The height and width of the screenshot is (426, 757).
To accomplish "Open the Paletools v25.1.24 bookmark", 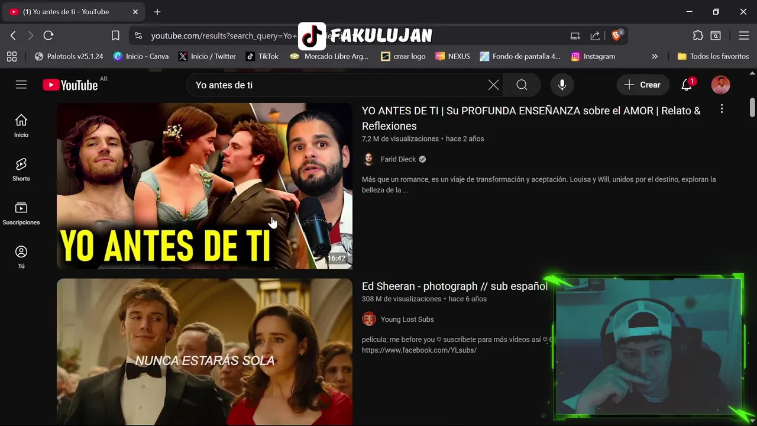I will (69, 56).
